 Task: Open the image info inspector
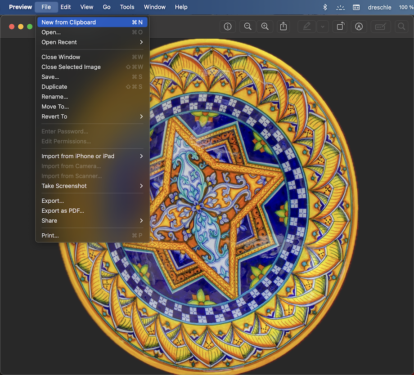228,27
